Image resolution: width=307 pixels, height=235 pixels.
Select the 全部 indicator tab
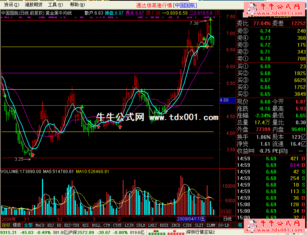[28, 225]
